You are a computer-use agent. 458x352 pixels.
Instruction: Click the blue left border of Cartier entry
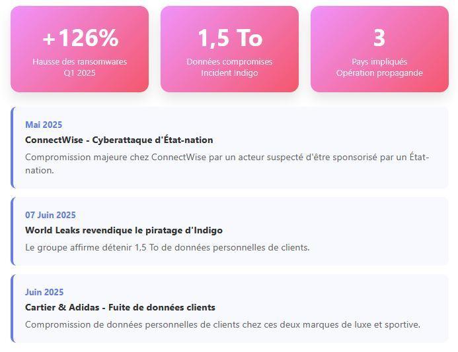(x=12, y=308)
